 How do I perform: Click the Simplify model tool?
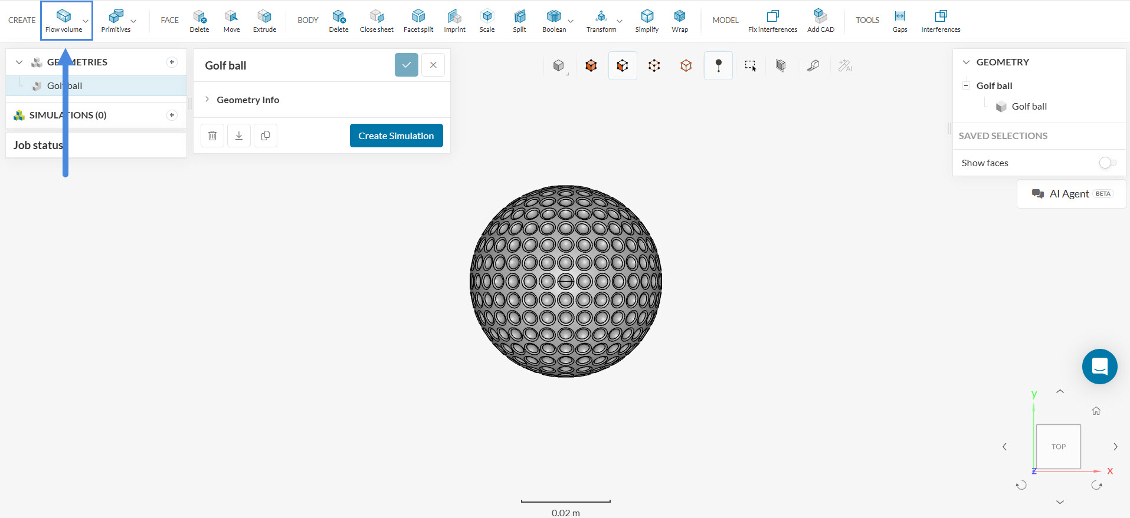pyautogui.click(x=647, y=21)
